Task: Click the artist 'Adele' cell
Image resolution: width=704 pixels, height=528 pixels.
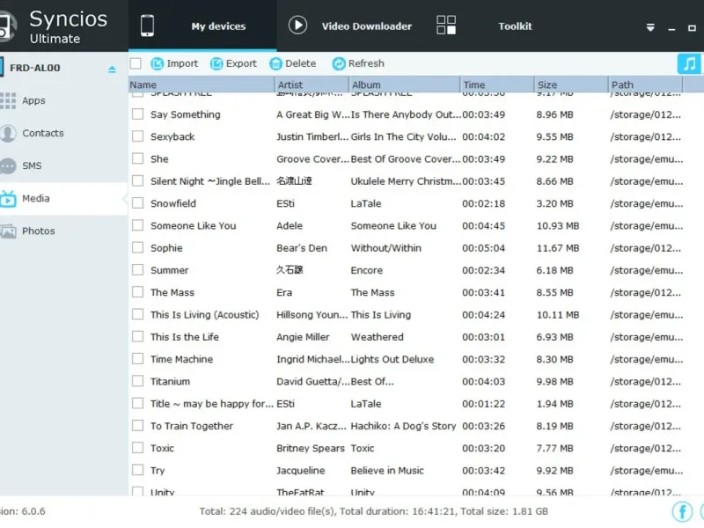Action: pyautogui.click(x=290, y=226)
